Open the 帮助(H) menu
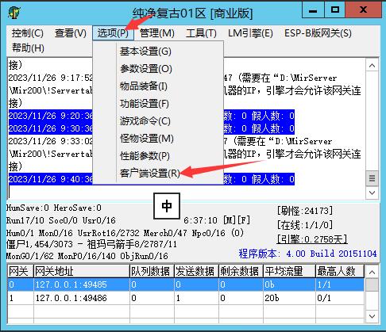386x332 pixels. 28,48
